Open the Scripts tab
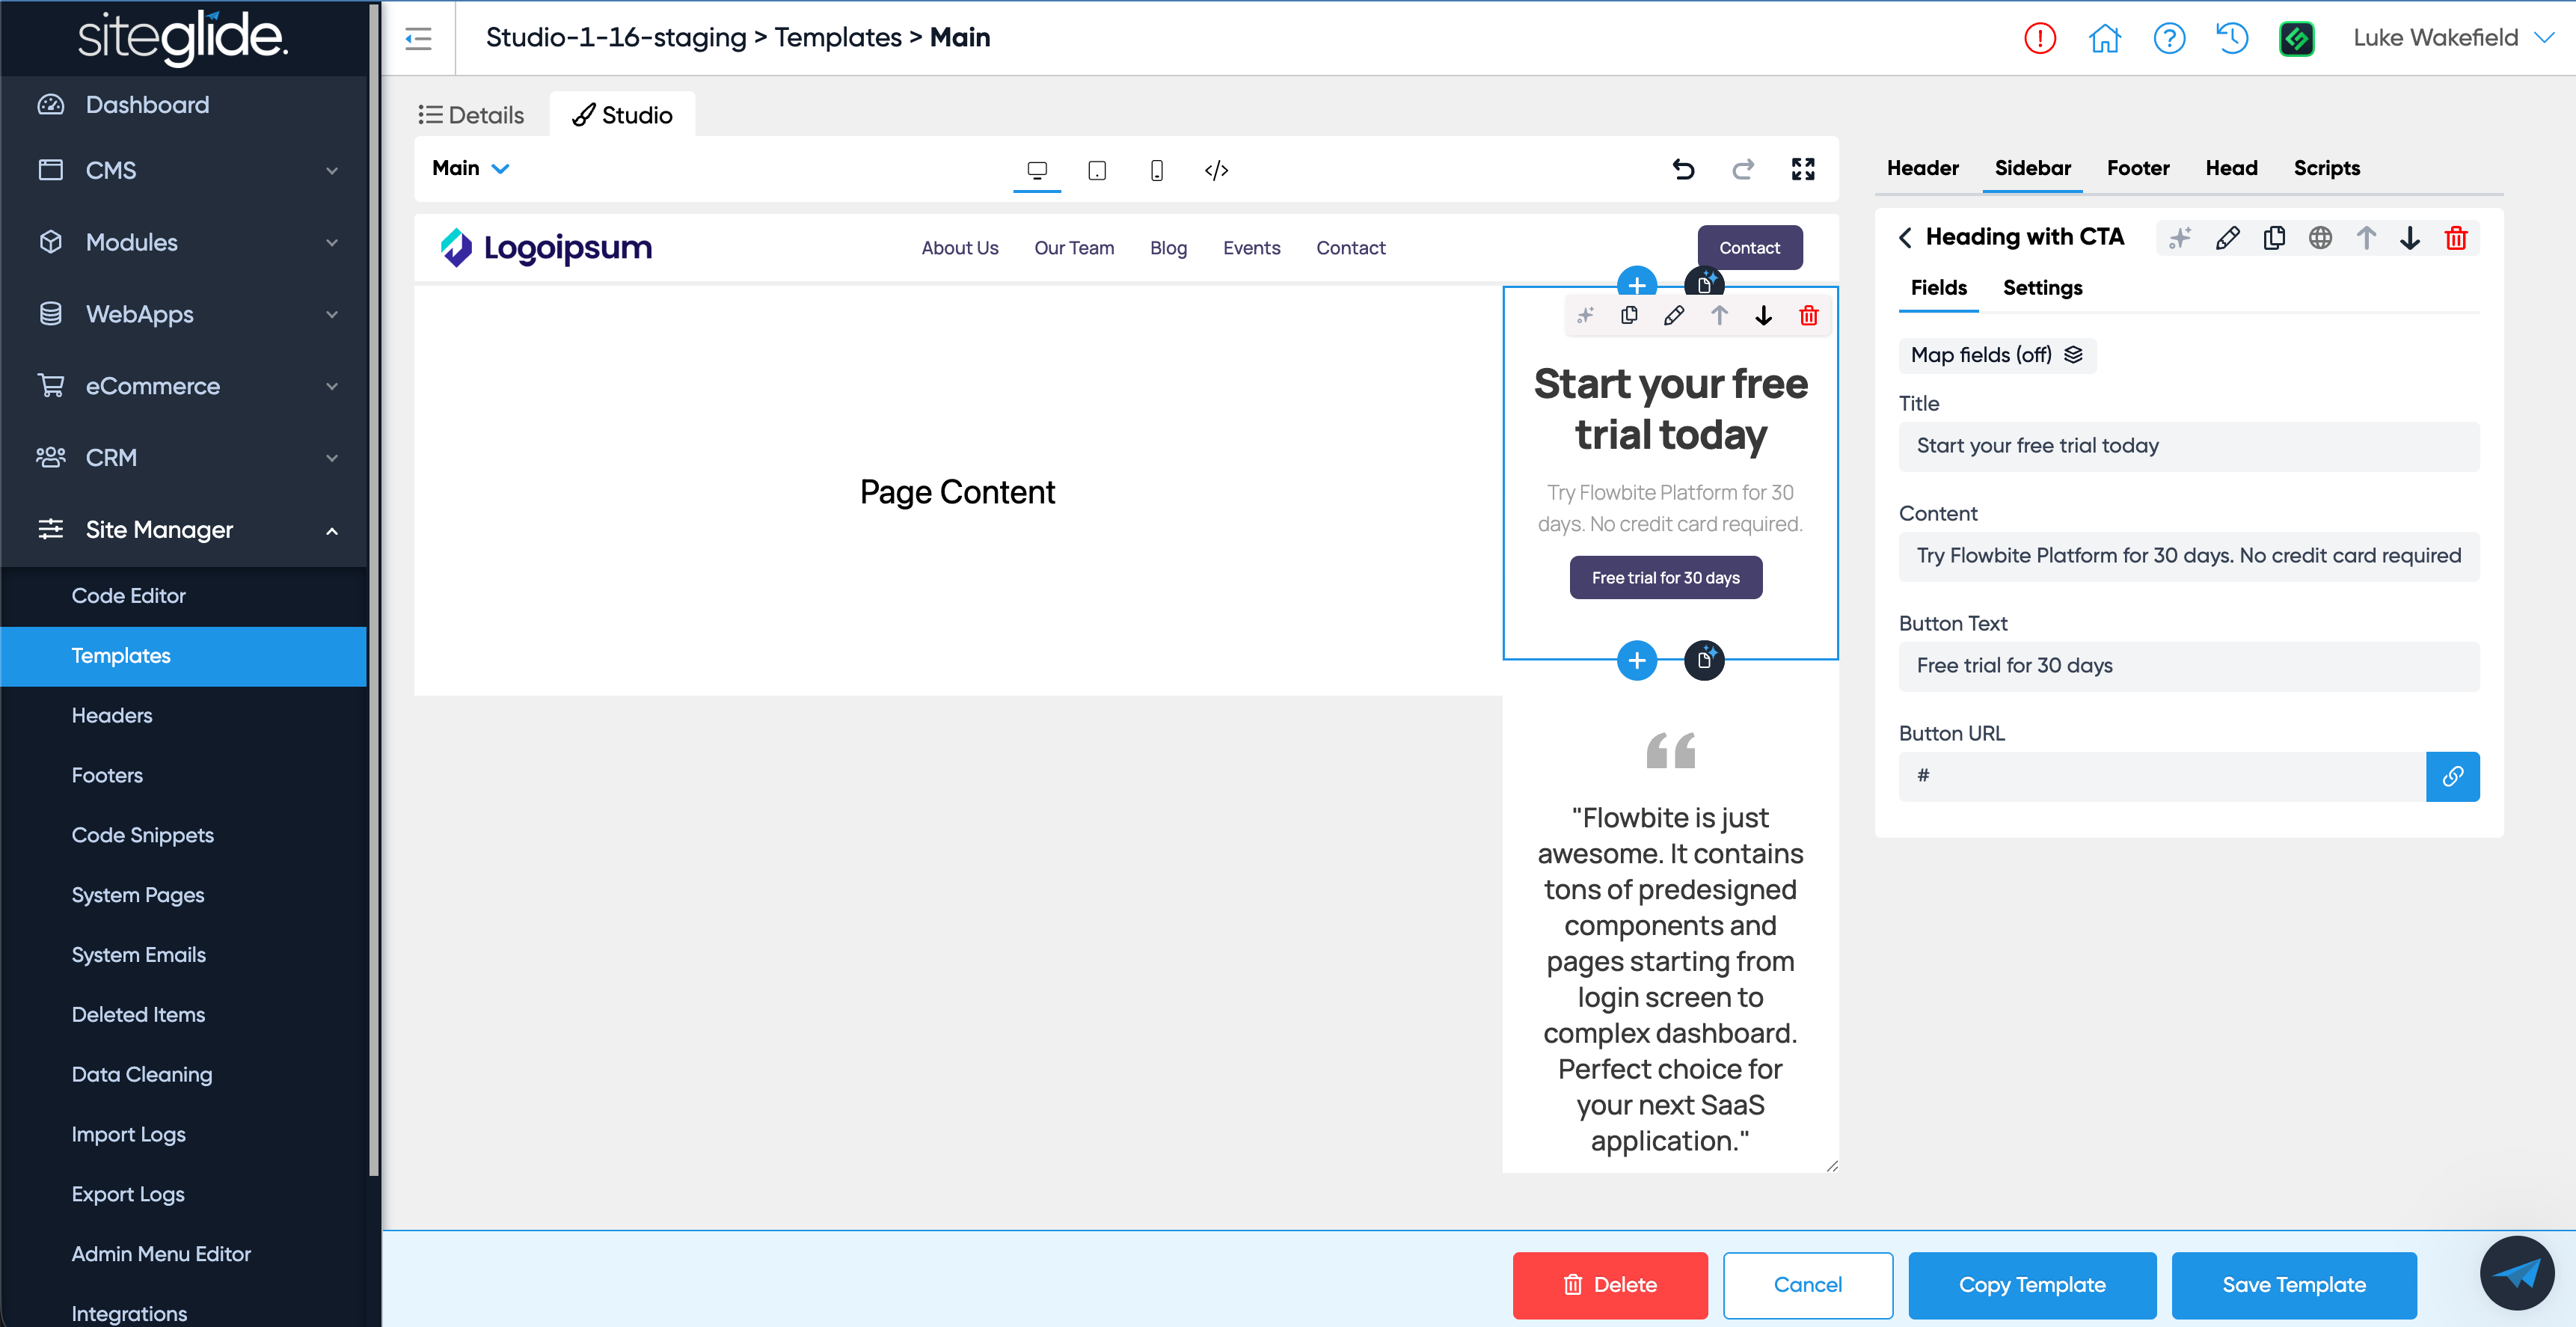2576x1327 pixels. [x=2326, y=168]
